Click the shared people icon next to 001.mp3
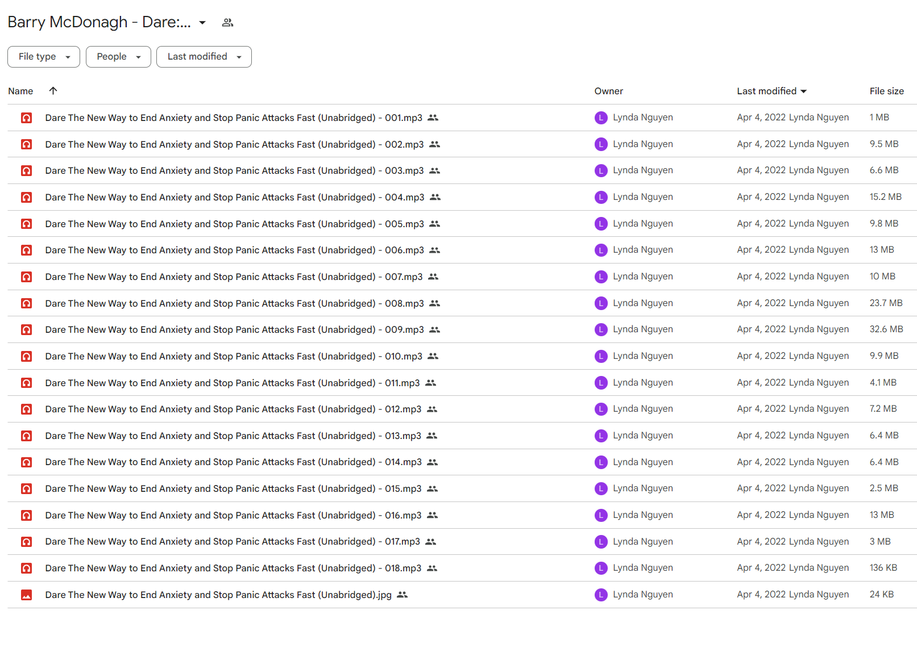This screenshot has width=917, height=648. tap(433, 118)
